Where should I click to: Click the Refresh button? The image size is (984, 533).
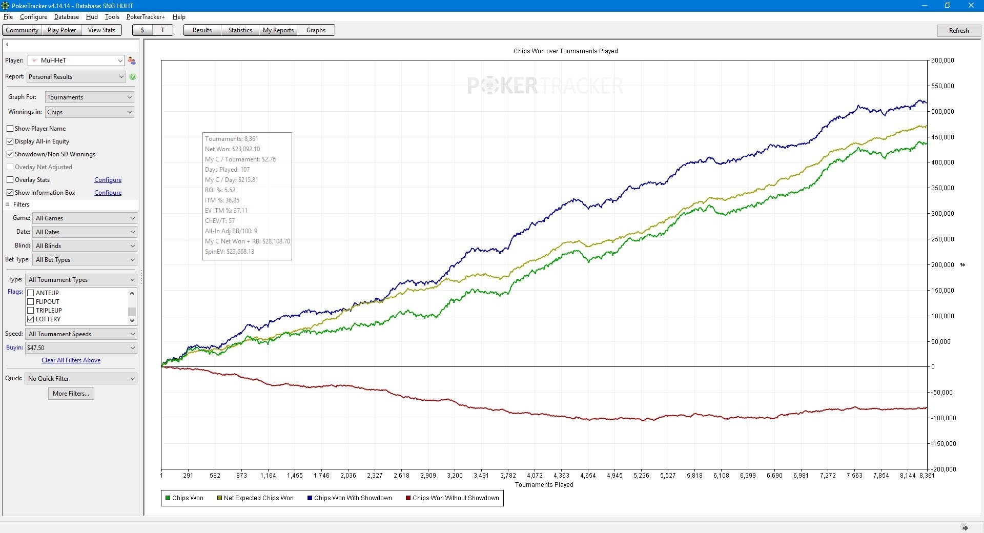tap(958, 31)
